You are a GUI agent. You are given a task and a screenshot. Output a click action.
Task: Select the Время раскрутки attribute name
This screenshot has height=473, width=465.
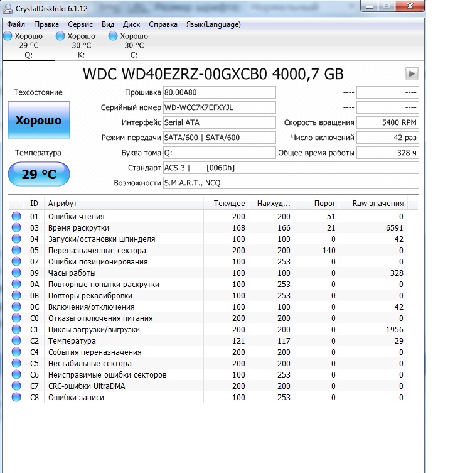click(x=78, y=228)
